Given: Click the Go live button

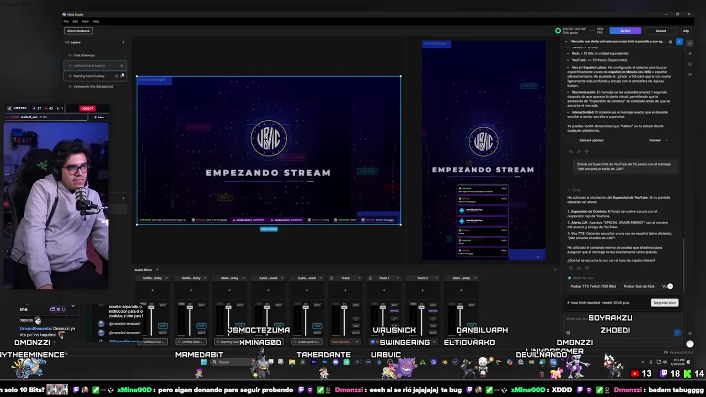Looking at the screenshot, I should tap(625, 31).
